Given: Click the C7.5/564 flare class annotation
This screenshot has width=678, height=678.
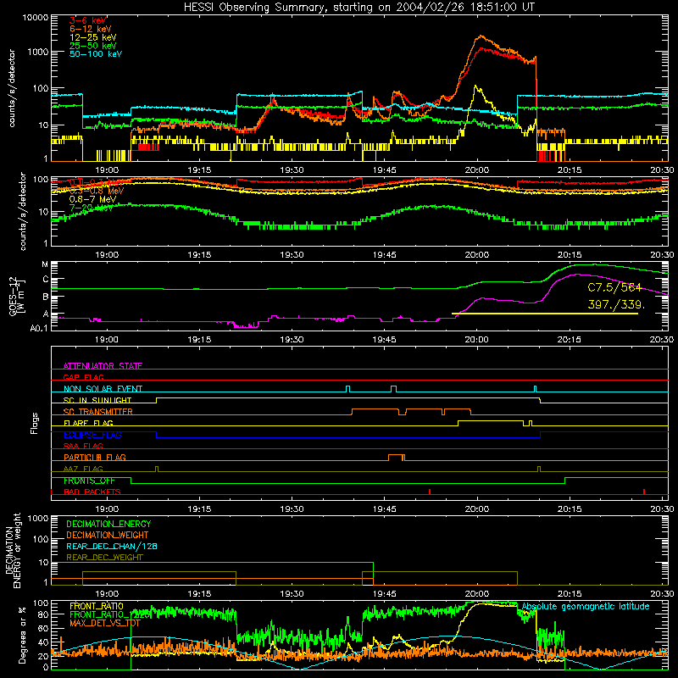Looking at the screenshot, I should pos(614,287).
